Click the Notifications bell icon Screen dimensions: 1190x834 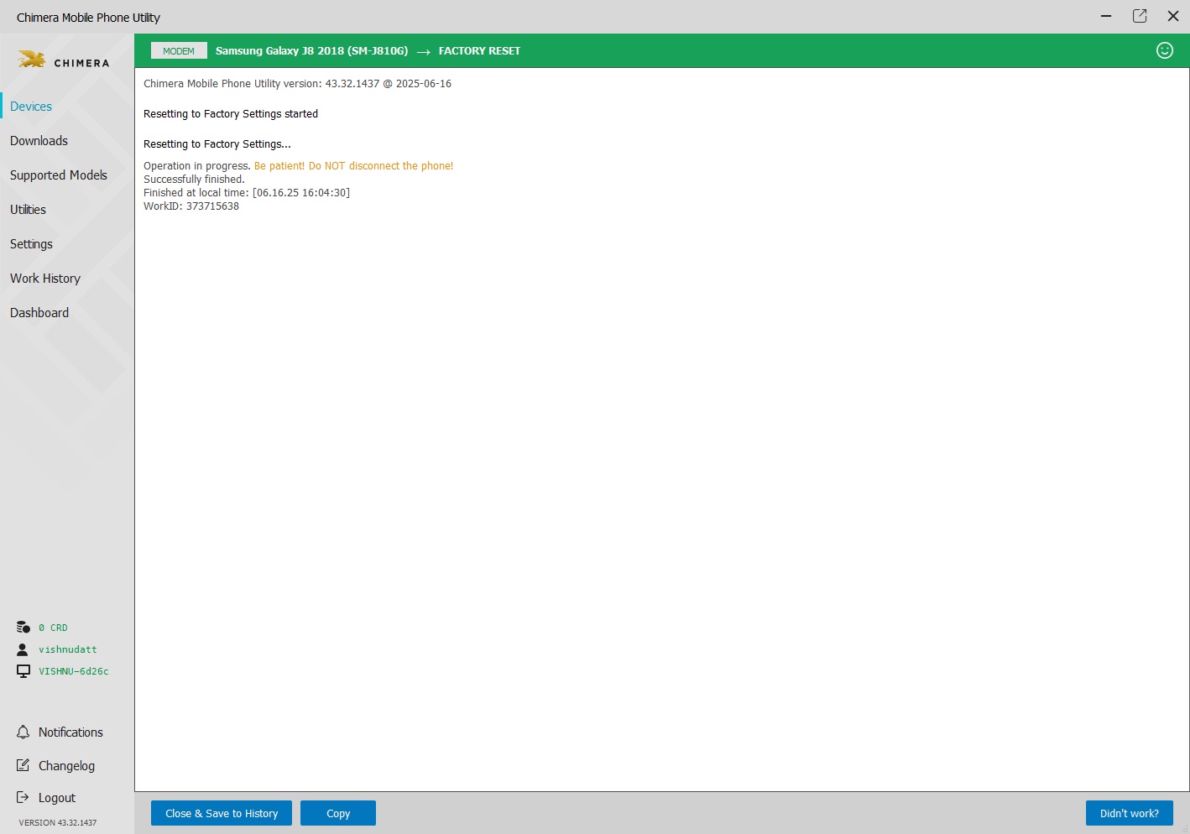point(23,732)
